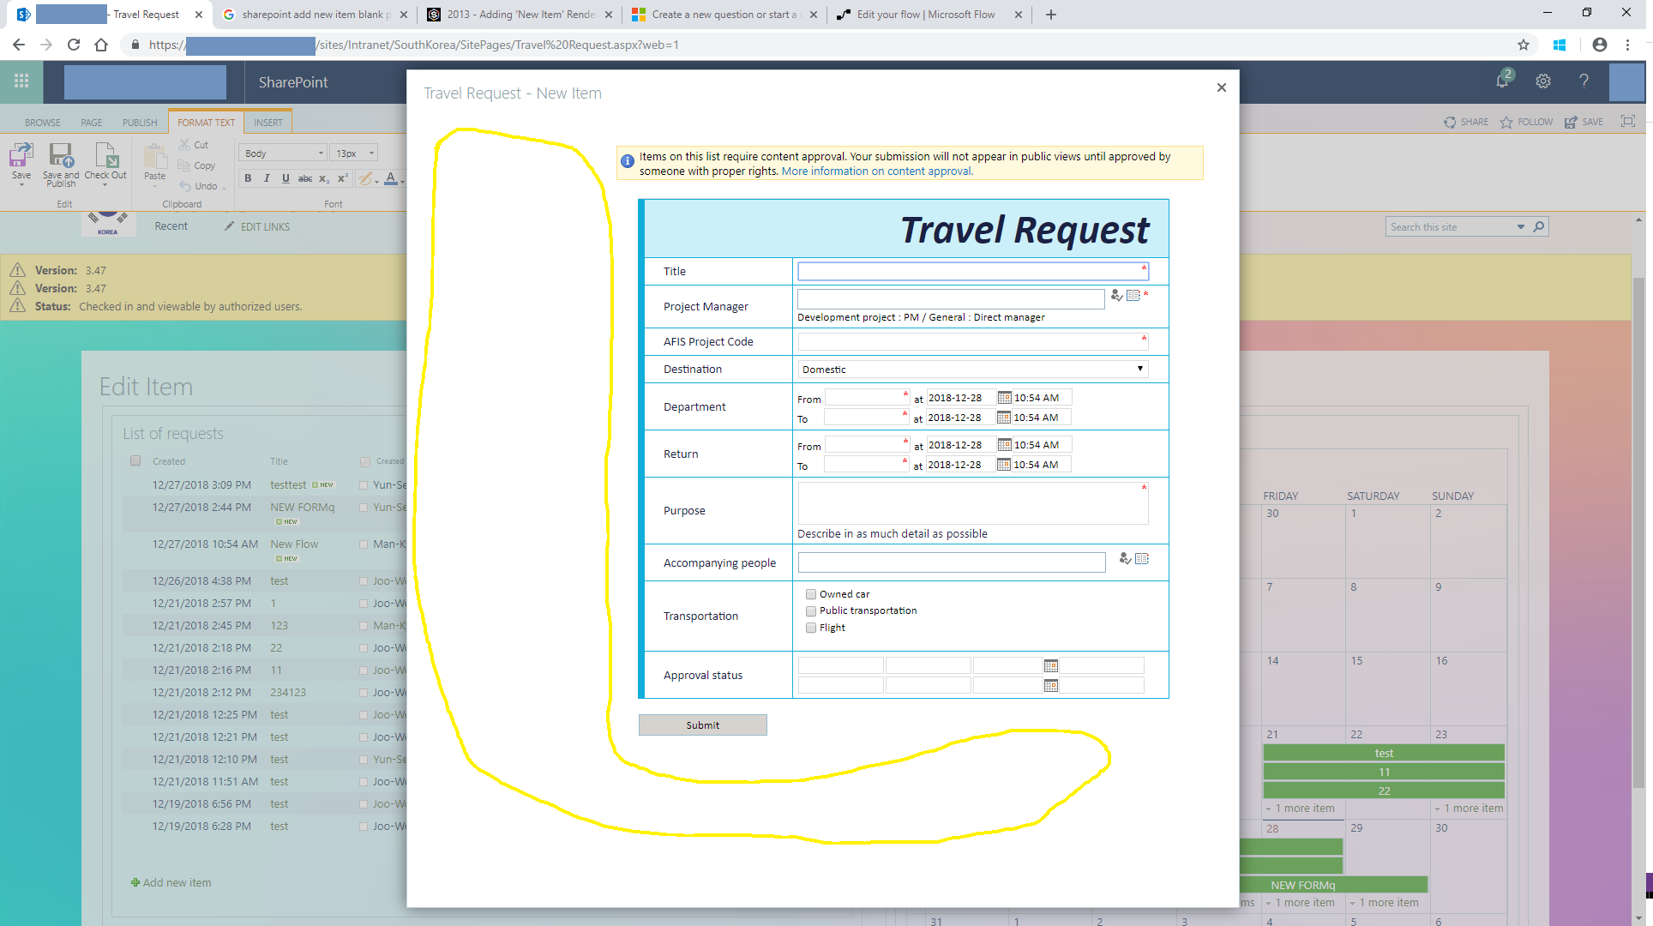The width and height of the screenshot is (1653, 926).
Task: Open calendar picker for Return To date
Action: point(1004,465)
